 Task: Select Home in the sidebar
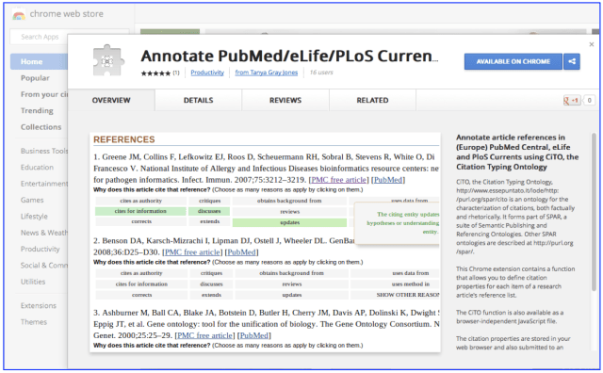pyautogui.click(x=39, y=61)
